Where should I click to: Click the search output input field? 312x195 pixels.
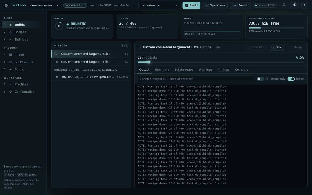(x=196, y=79)
